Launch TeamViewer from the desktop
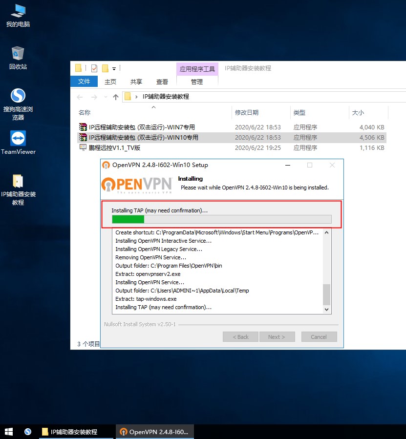The width and height of the screenshot is (406, 439). tap(18, 143)
